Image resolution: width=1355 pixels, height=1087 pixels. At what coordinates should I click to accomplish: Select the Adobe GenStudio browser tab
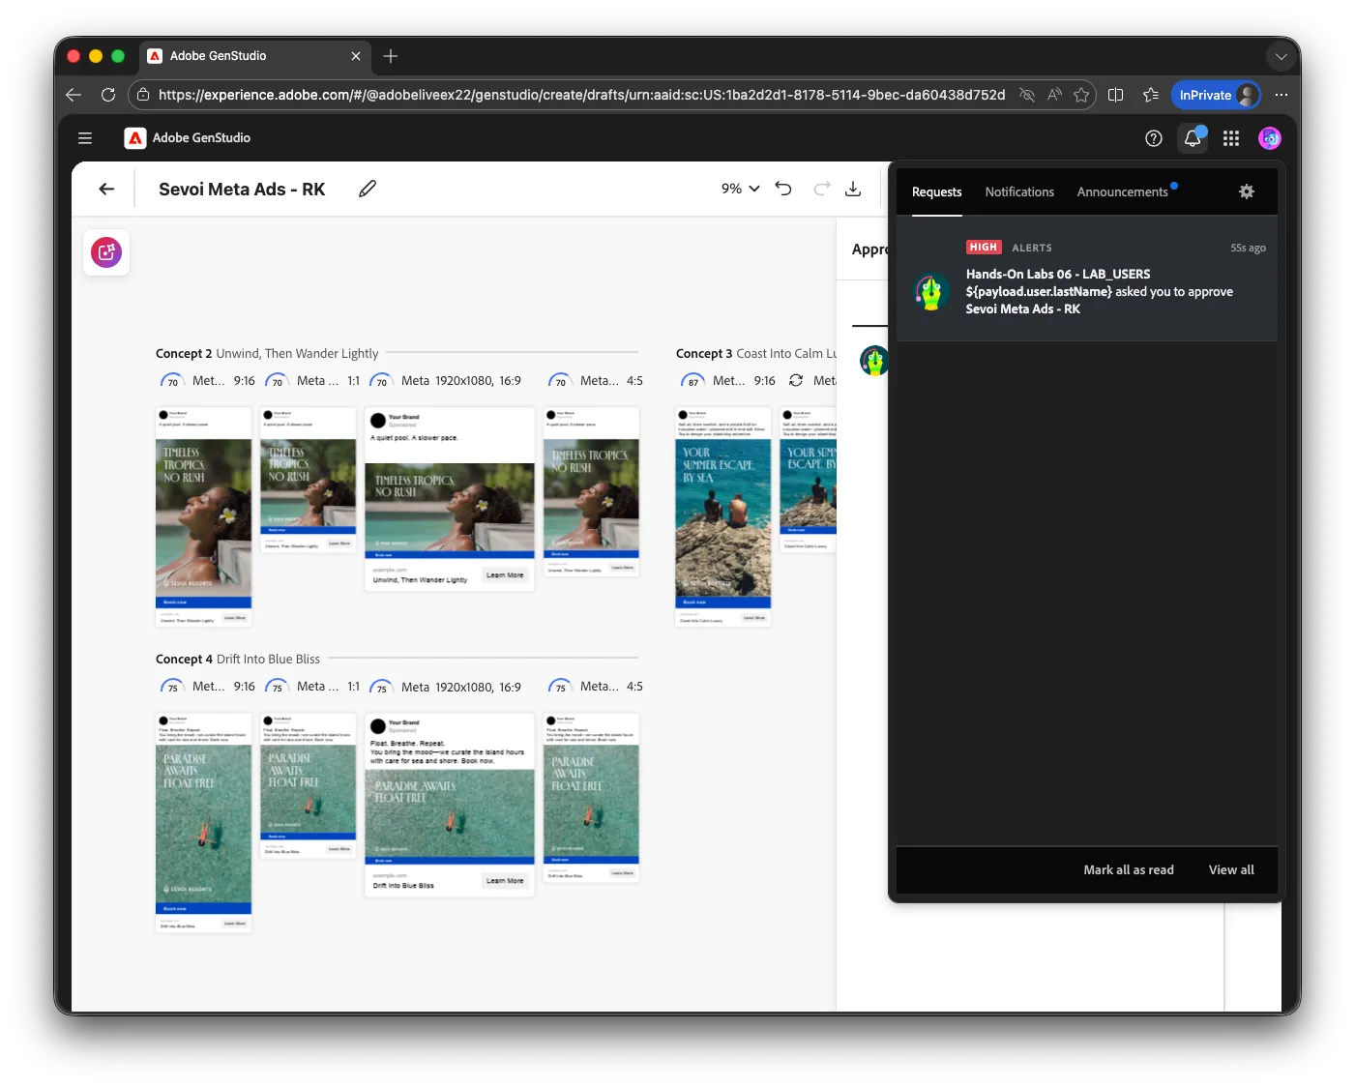tap(255, 56)
